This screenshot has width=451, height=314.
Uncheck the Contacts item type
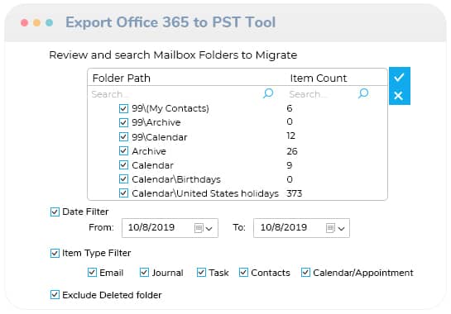tap(243, 273)
